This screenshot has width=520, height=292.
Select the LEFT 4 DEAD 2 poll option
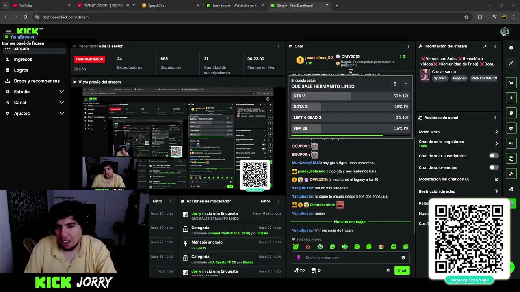tap(350, 118)
